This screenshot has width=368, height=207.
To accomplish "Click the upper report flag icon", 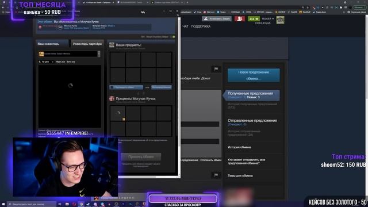I will tap(216, 69).
